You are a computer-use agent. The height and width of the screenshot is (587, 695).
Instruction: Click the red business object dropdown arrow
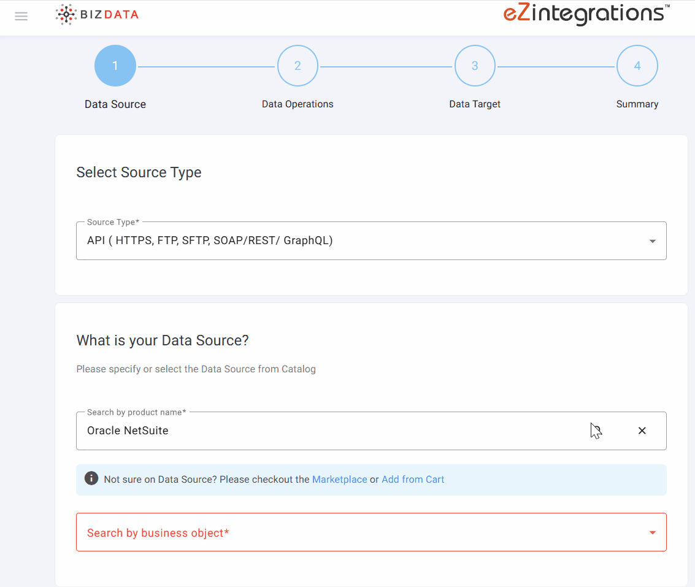coord(652,532)
